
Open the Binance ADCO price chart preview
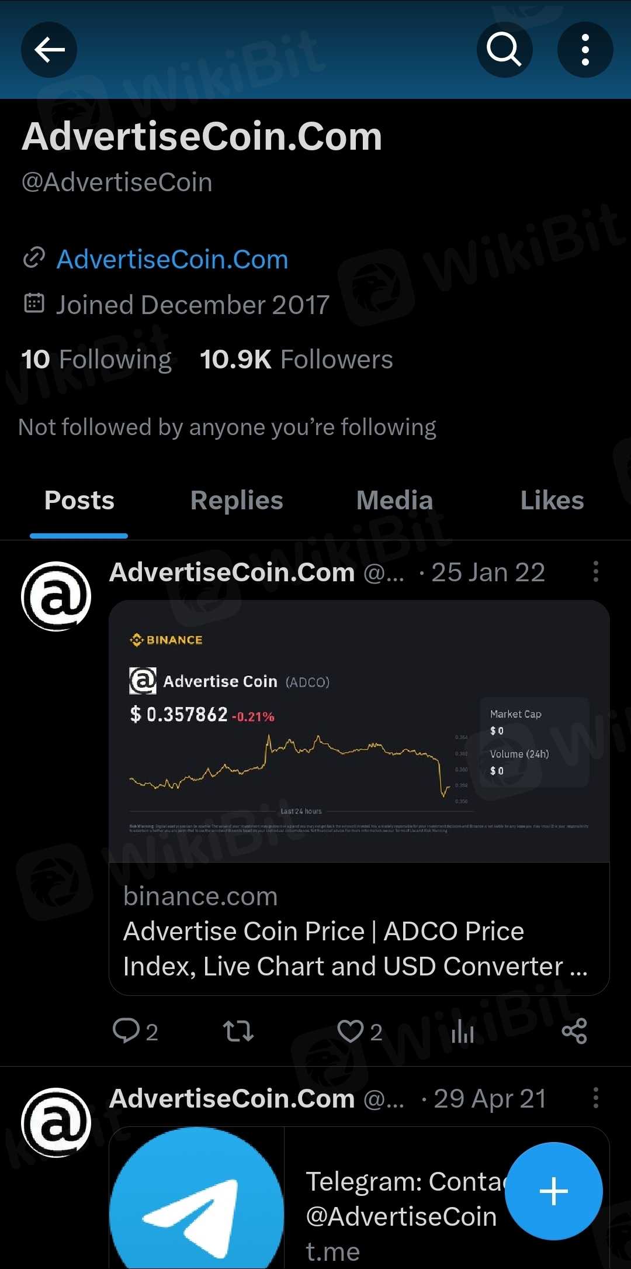(x=359, y=731)
